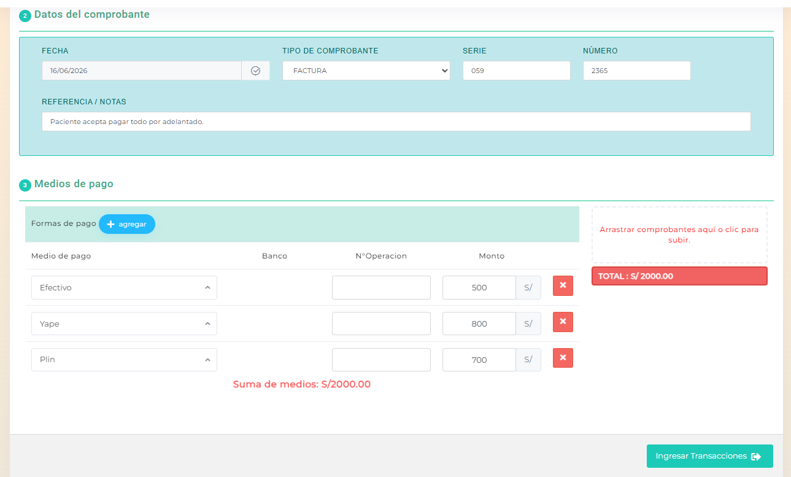Screen dimensions: 791x477
Task: Click the Datos del comprobante heading
Action: 92,14
